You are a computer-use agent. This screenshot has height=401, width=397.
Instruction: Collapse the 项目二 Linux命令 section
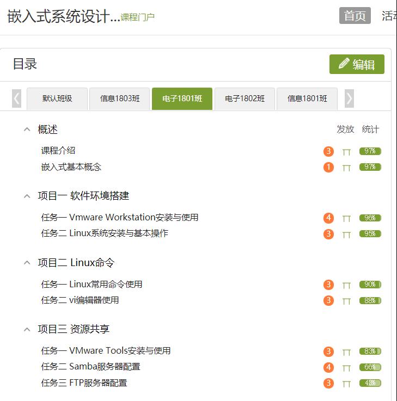(27, 263)
